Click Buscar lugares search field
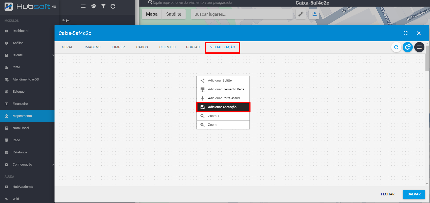430x203 pixels. pos(242,14)
